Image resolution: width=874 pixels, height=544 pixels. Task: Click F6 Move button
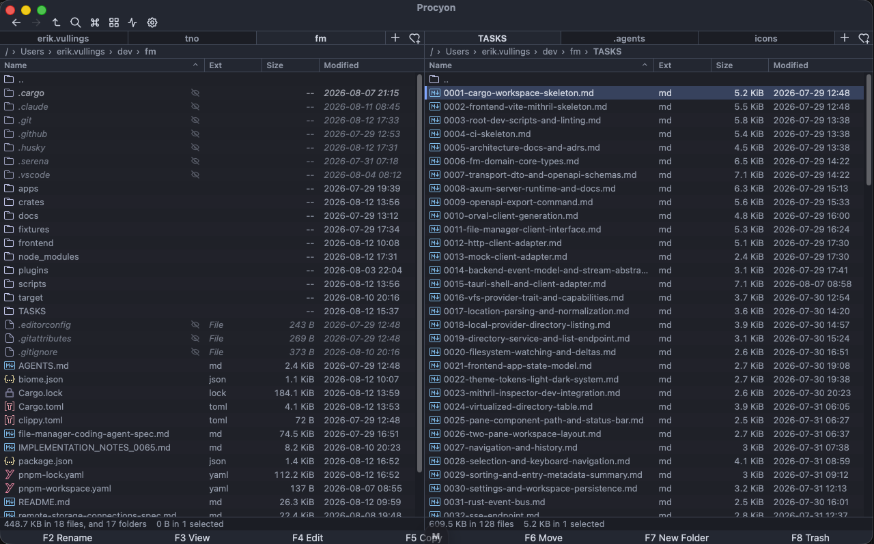pos(544,538)
